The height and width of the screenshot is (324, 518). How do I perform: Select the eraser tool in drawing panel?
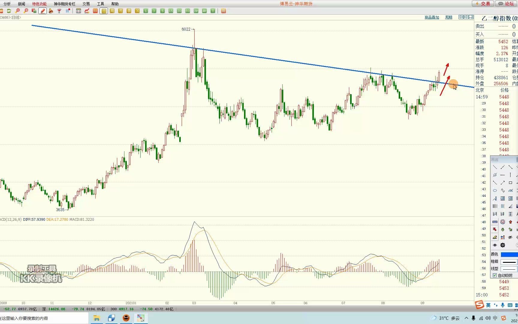click(495, 237)
